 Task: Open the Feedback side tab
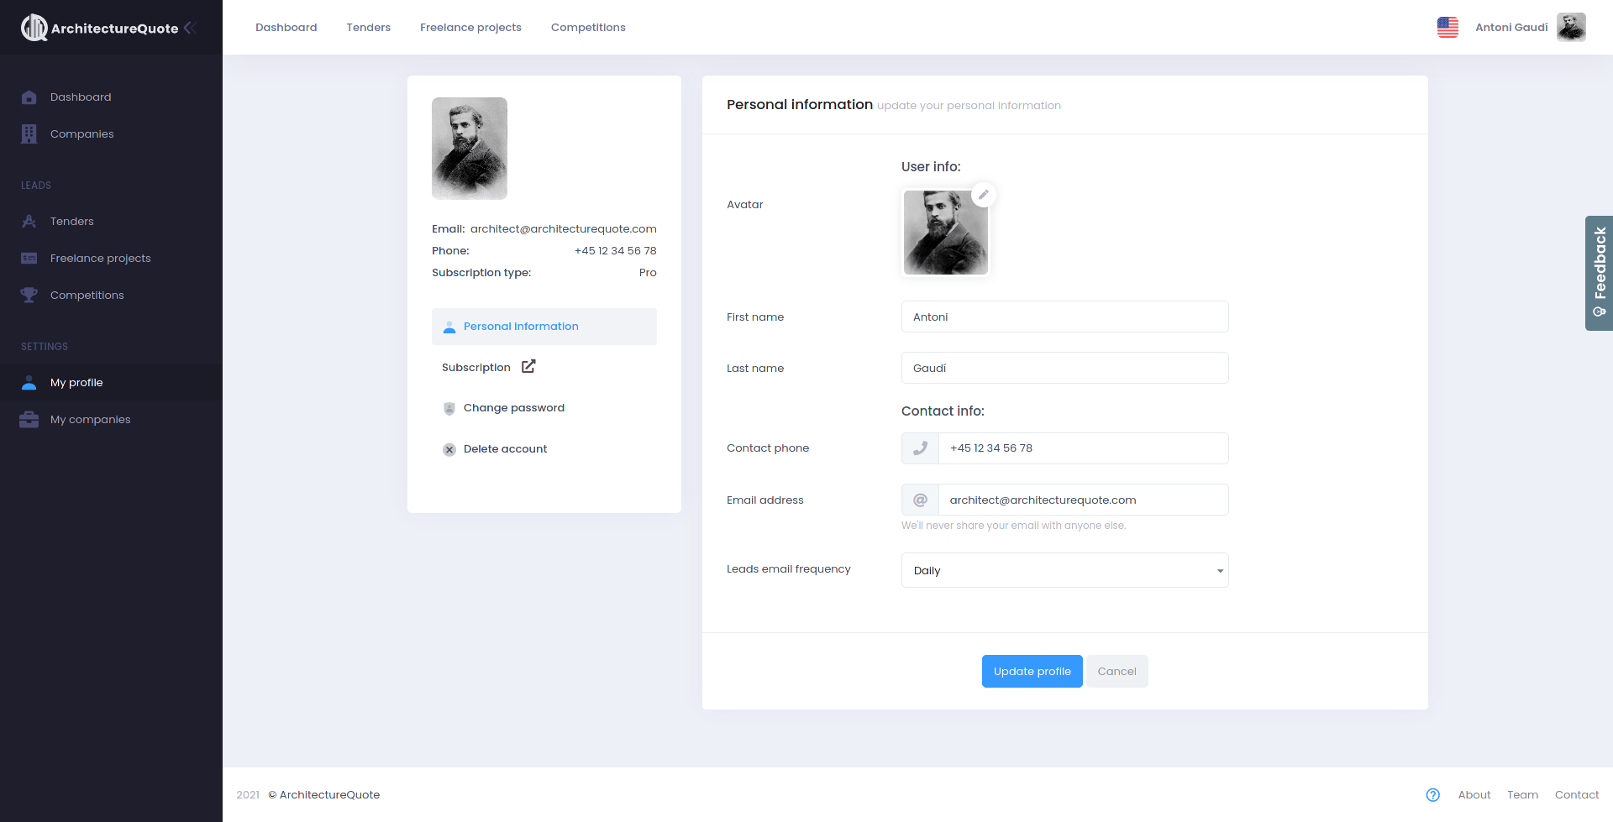pos(1599,273)
